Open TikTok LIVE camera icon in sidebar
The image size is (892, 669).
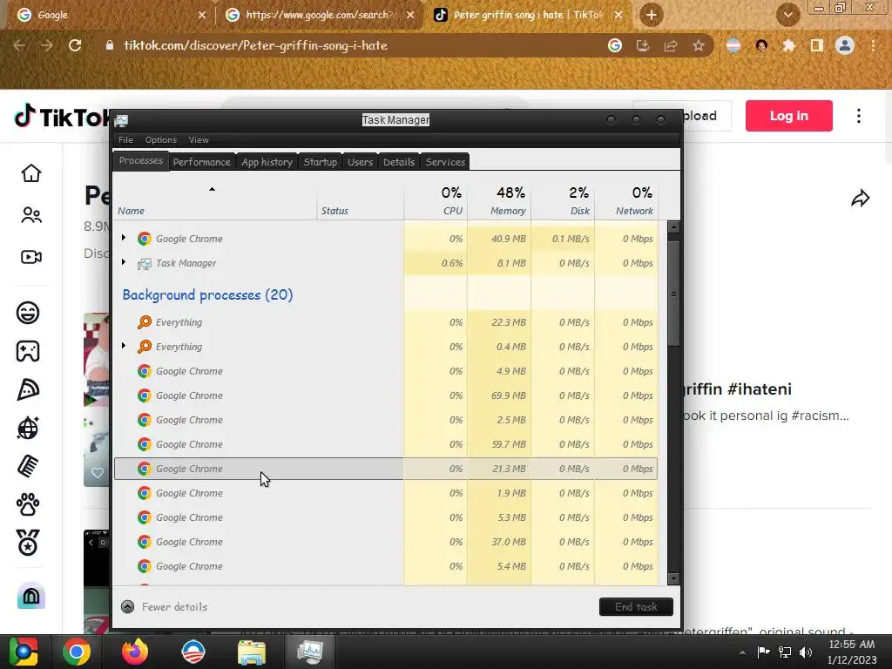click(31, 257)
